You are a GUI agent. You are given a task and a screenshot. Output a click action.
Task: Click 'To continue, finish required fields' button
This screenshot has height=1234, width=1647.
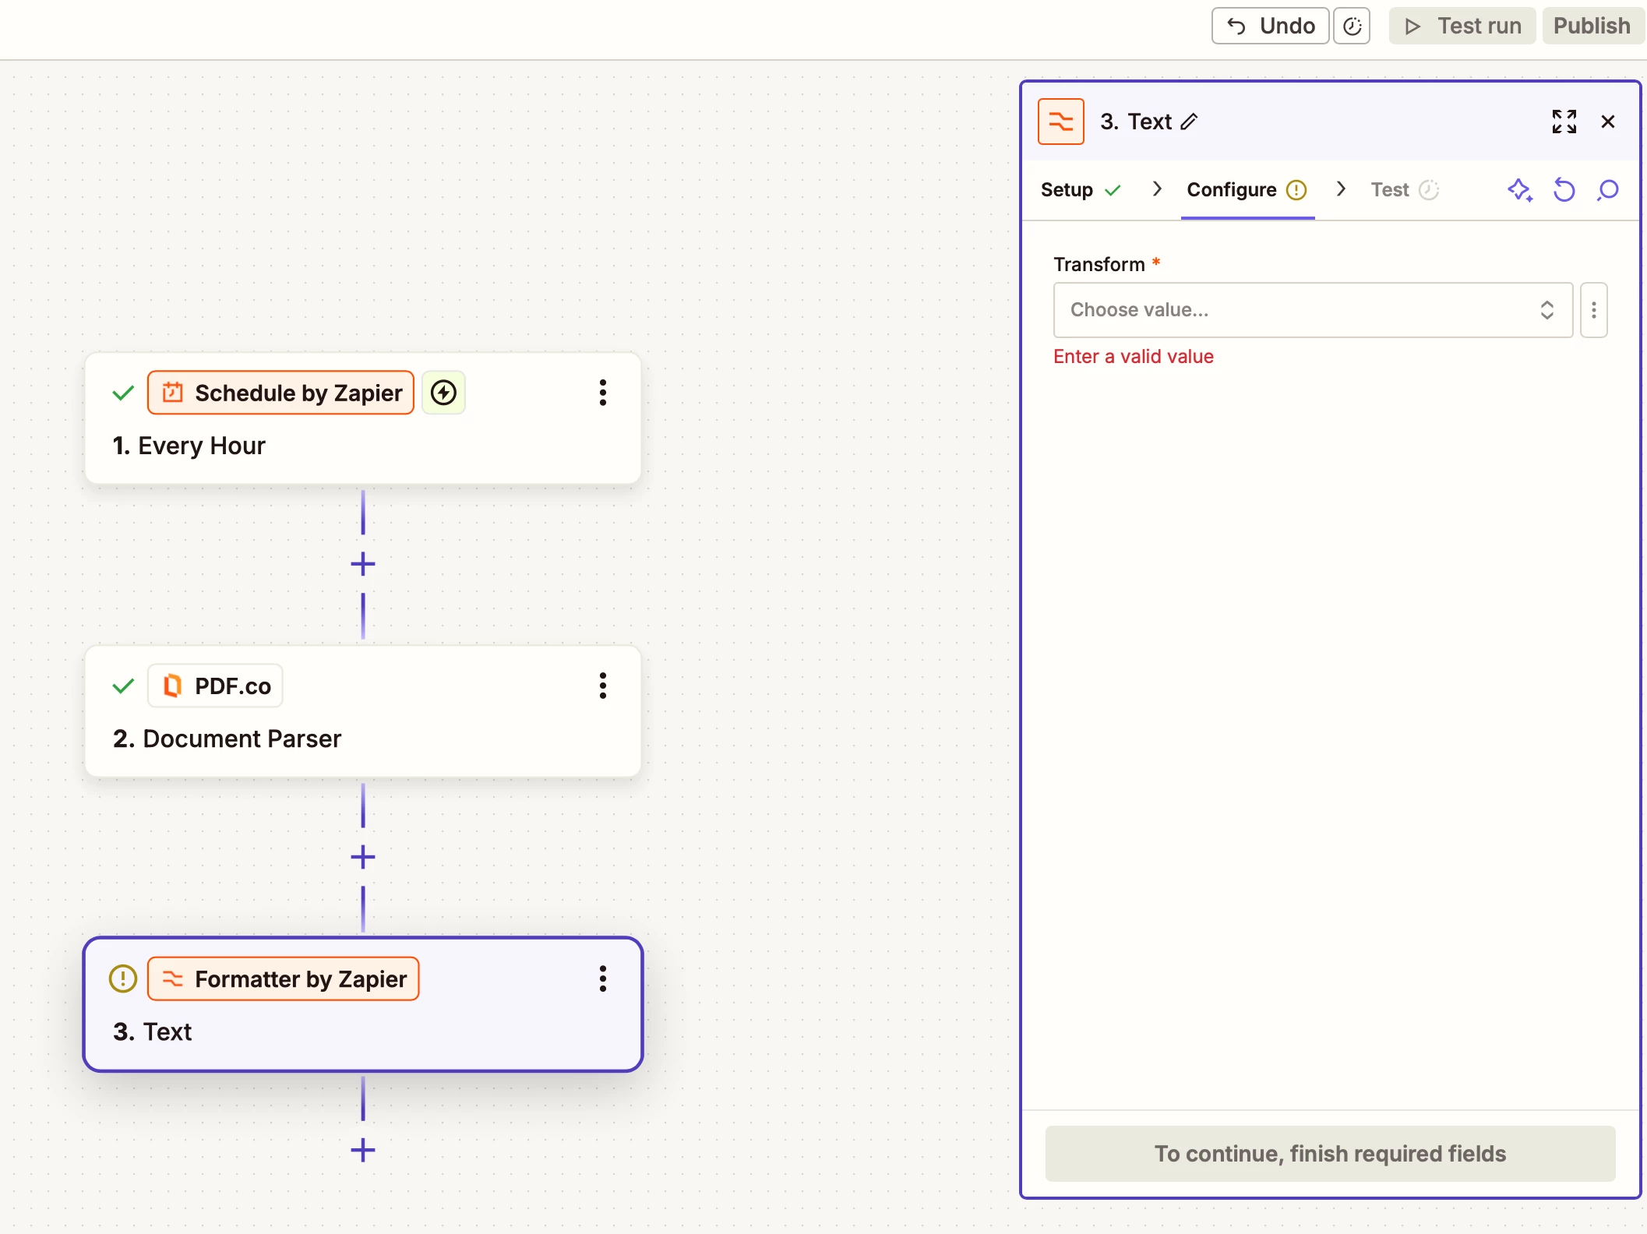tap(1330, 1154)
